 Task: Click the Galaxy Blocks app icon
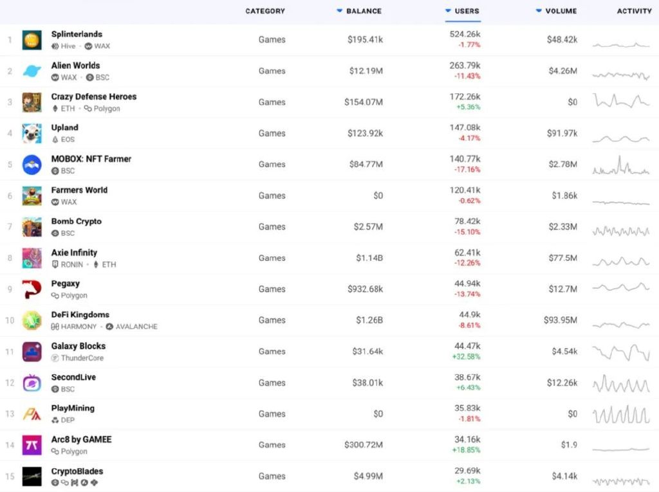pyautogui.click(x=32, y=352)
